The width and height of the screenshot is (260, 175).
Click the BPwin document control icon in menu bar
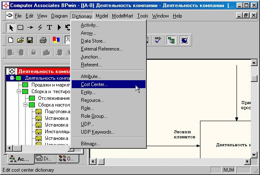10,16
